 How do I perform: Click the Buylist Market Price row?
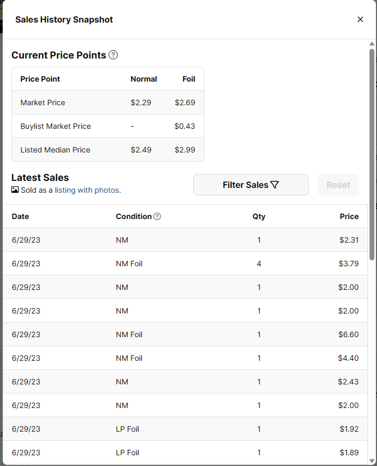click(x=107, y=126)
